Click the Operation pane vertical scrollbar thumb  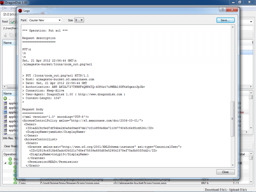(x=251, y=158)
